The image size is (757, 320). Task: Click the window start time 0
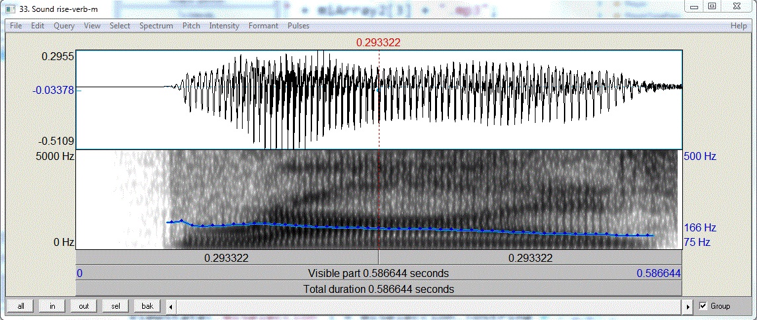[x=79, y=274]
